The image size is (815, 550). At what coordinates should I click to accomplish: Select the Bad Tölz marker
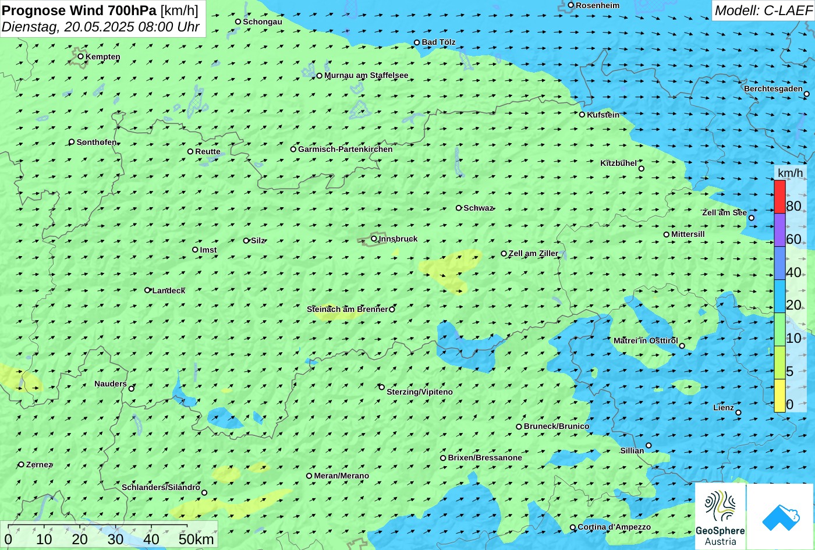point(417,42)
